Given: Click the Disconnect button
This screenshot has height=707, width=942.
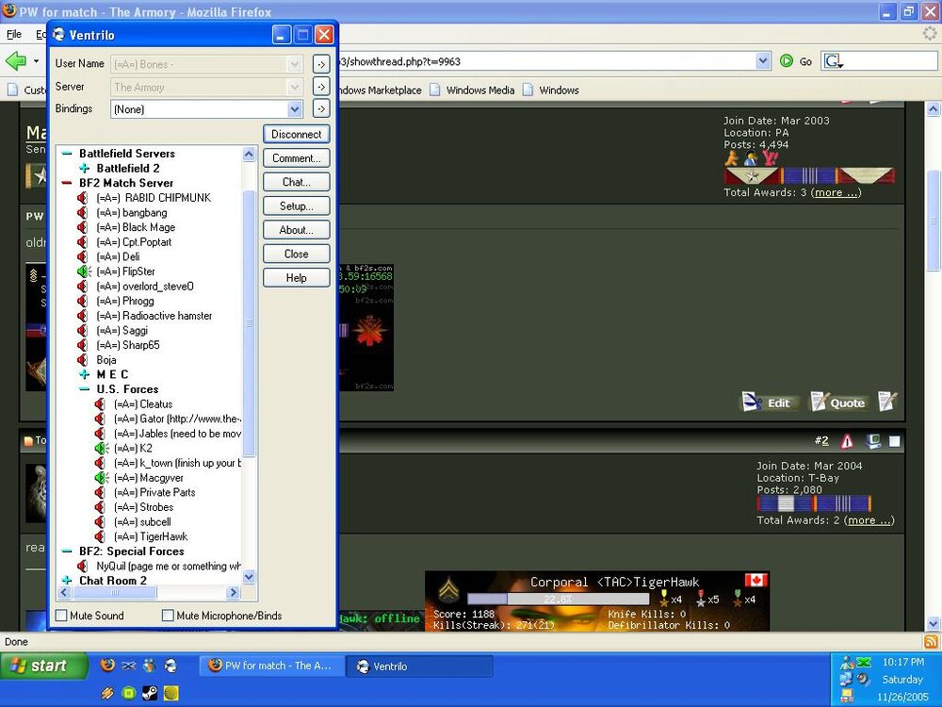Looking at the screenshot, I should point(296,134).
